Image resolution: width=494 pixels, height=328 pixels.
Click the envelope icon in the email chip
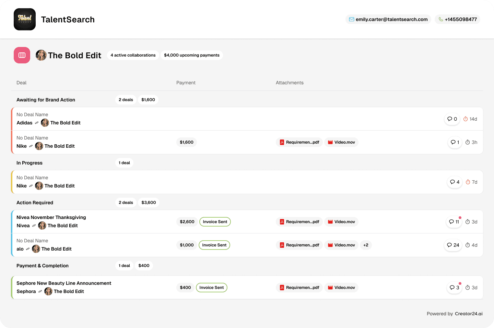coord(352,19)
